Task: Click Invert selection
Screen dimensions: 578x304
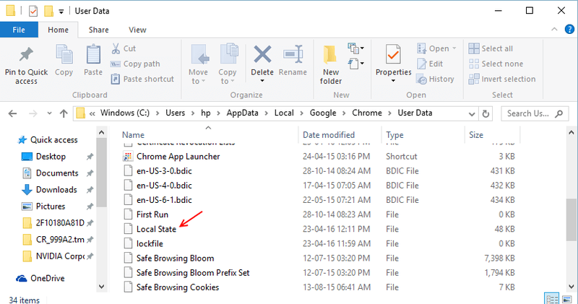Action: tap(502, 79)
